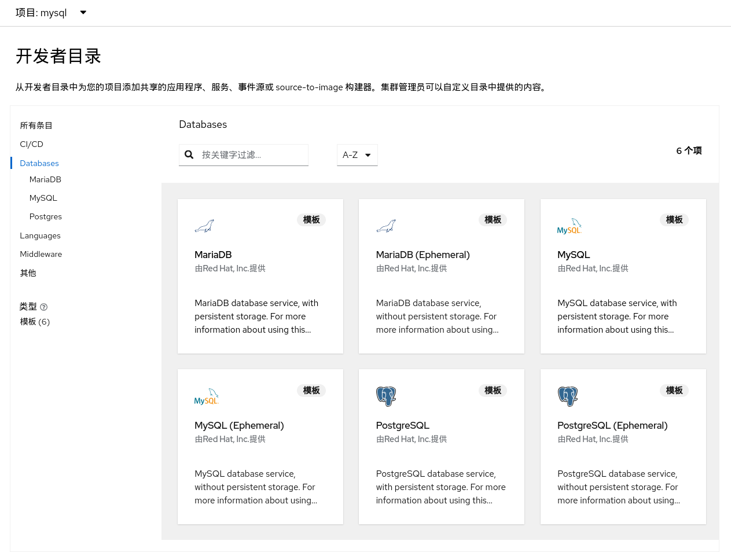Click MySQL (Ephemeral) 'without persistent storage' description
Viewport: 731px width, 552px height.
256,487
